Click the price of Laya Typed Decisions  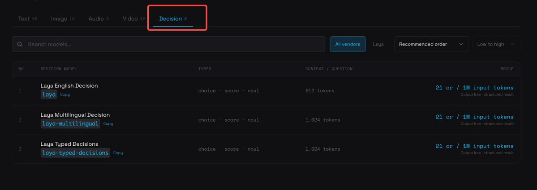[x=475, y=146]
